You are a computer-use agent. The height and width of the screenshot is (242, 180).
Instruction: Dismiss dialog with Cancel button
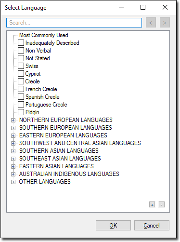tap(152, 226)
